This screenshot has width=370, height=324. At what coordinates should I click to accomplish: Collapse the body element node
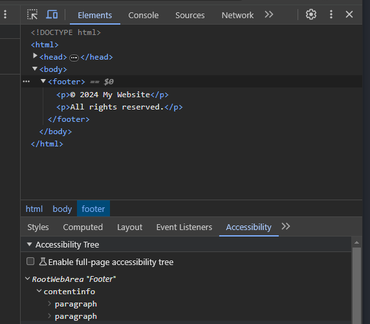tap(35, 69)
